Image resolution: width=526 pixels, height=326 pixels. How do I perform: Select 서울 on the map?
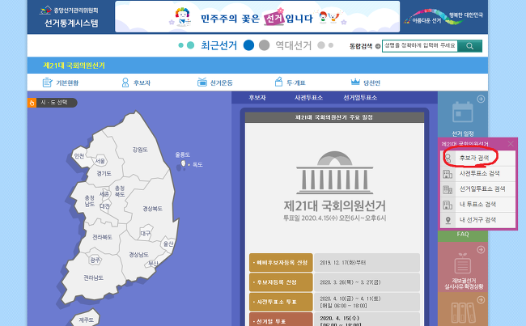point(100,161)
